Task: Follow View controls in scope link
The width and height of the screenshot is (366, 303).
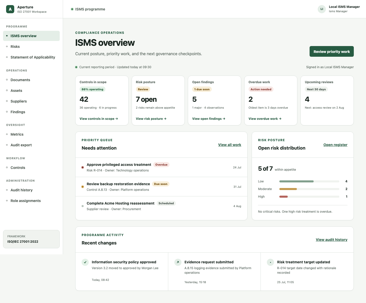Action: [x=99, y=119]
